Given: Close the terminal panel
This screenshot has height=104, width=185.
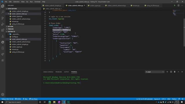Looking at the screenshot, I should click(x=182, y=72).
